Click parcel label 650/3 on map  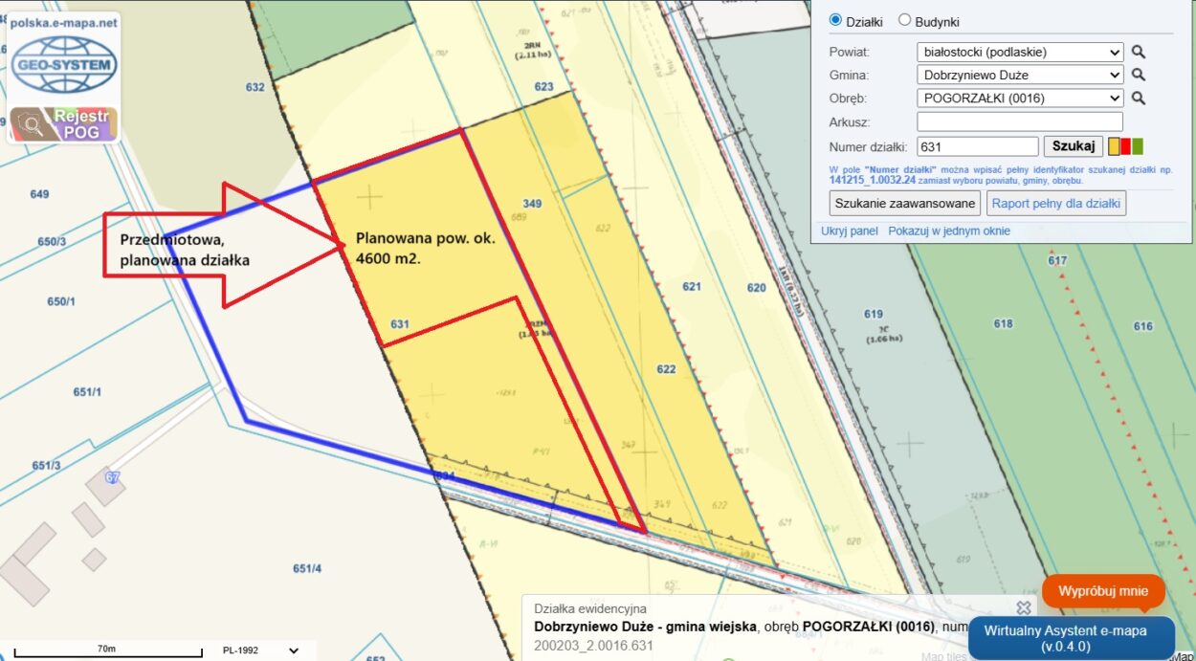(x=52, y=242)
